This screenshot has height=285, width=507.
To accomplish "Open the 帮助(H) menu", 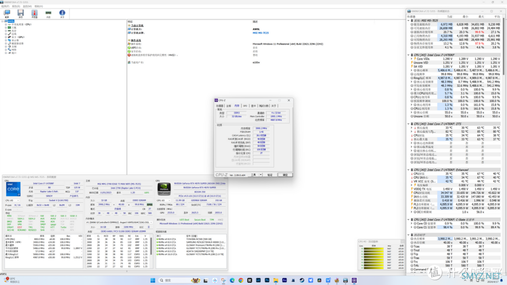I will [x=38, y=6].
